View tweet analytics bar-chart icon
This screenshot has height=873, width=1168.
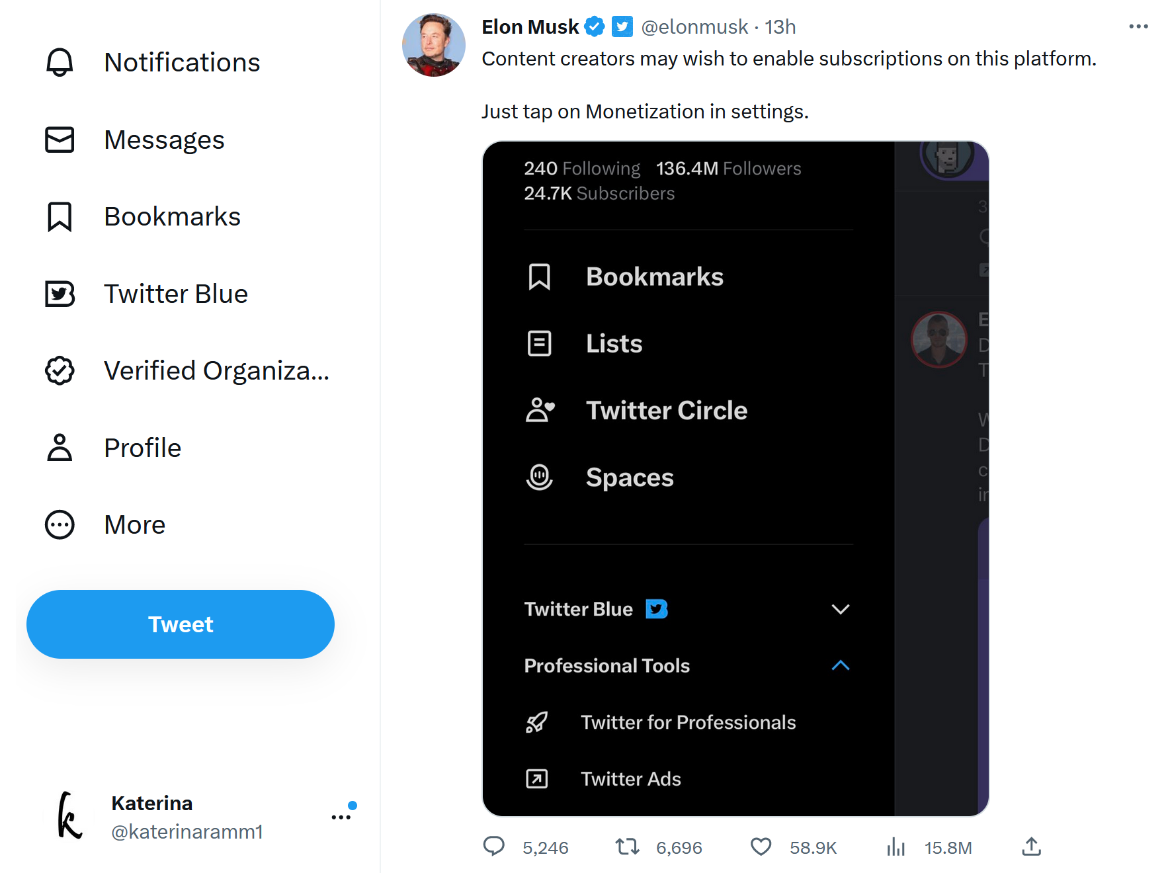(x=896, y=847)
